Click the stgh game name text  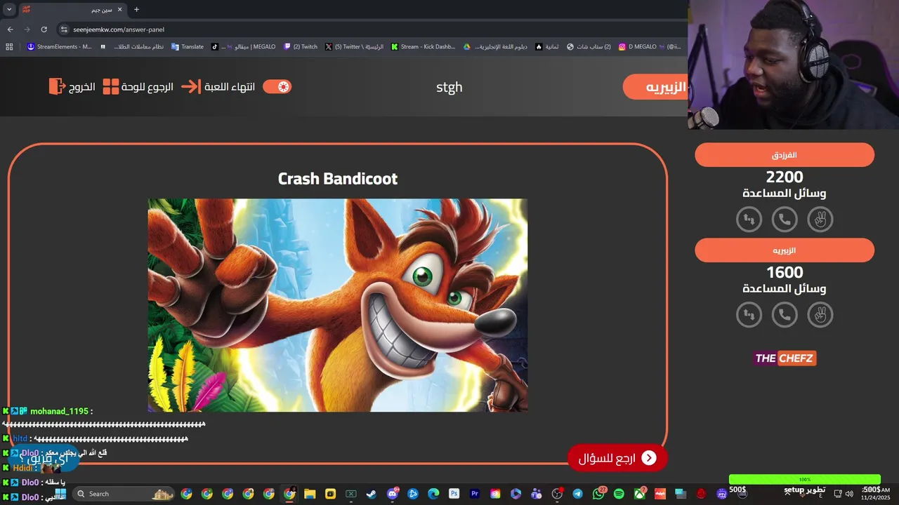click(x=449, y=87)
